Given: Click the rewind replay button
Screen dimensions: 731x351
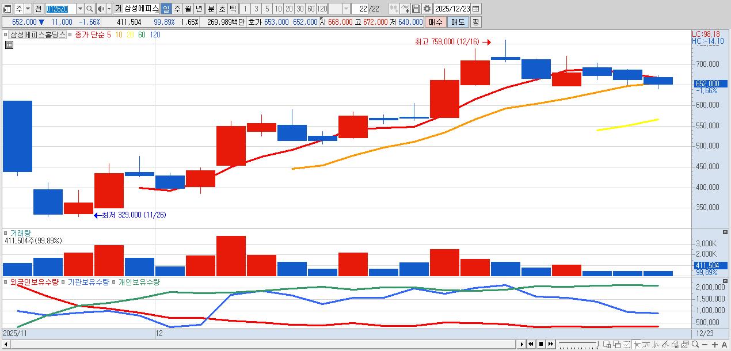Looking at the screenshot, I should 531,344.
